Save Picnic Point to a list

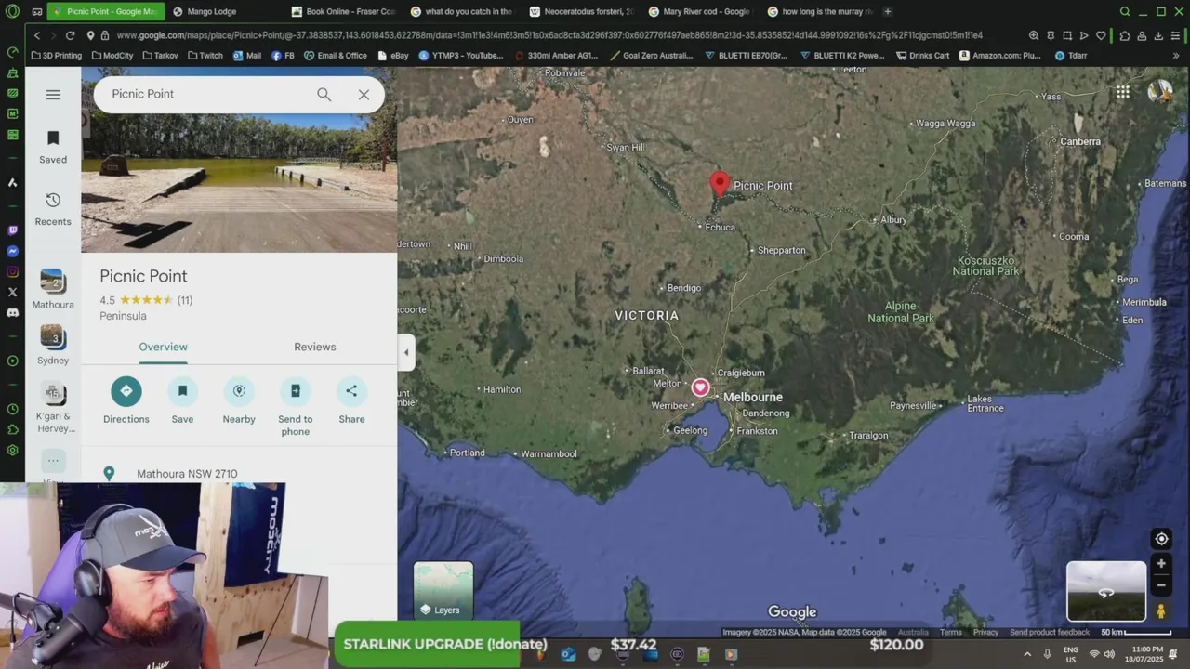pyautogui.click(x=182, y=400)
